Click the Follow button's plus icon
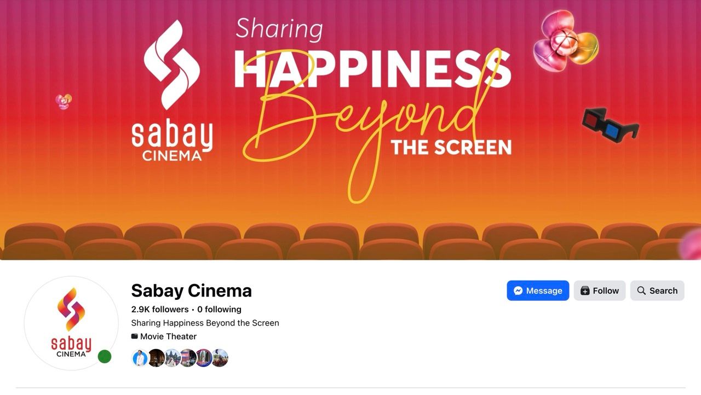Viewport: 701px width, 395px height. (585, 291)
